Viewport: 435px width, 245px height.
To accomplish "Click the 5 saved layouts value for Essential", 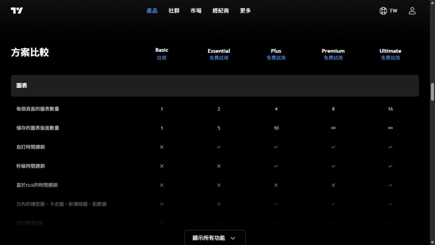I will pyautogui.click(x=219, y=128).
